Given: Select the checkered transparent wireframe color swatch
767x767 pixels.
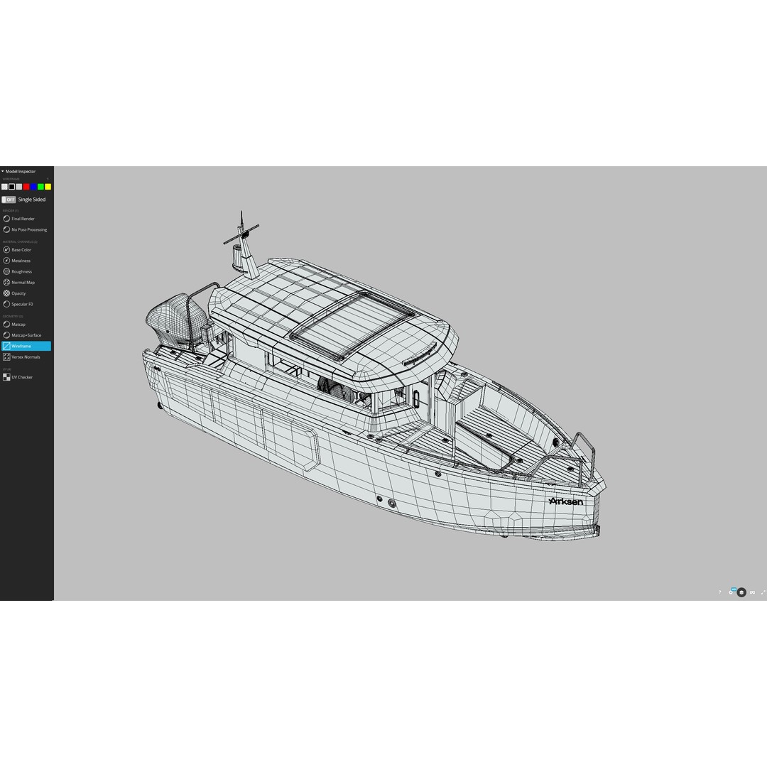Looking at the screenshot, I should coord(4,187).
